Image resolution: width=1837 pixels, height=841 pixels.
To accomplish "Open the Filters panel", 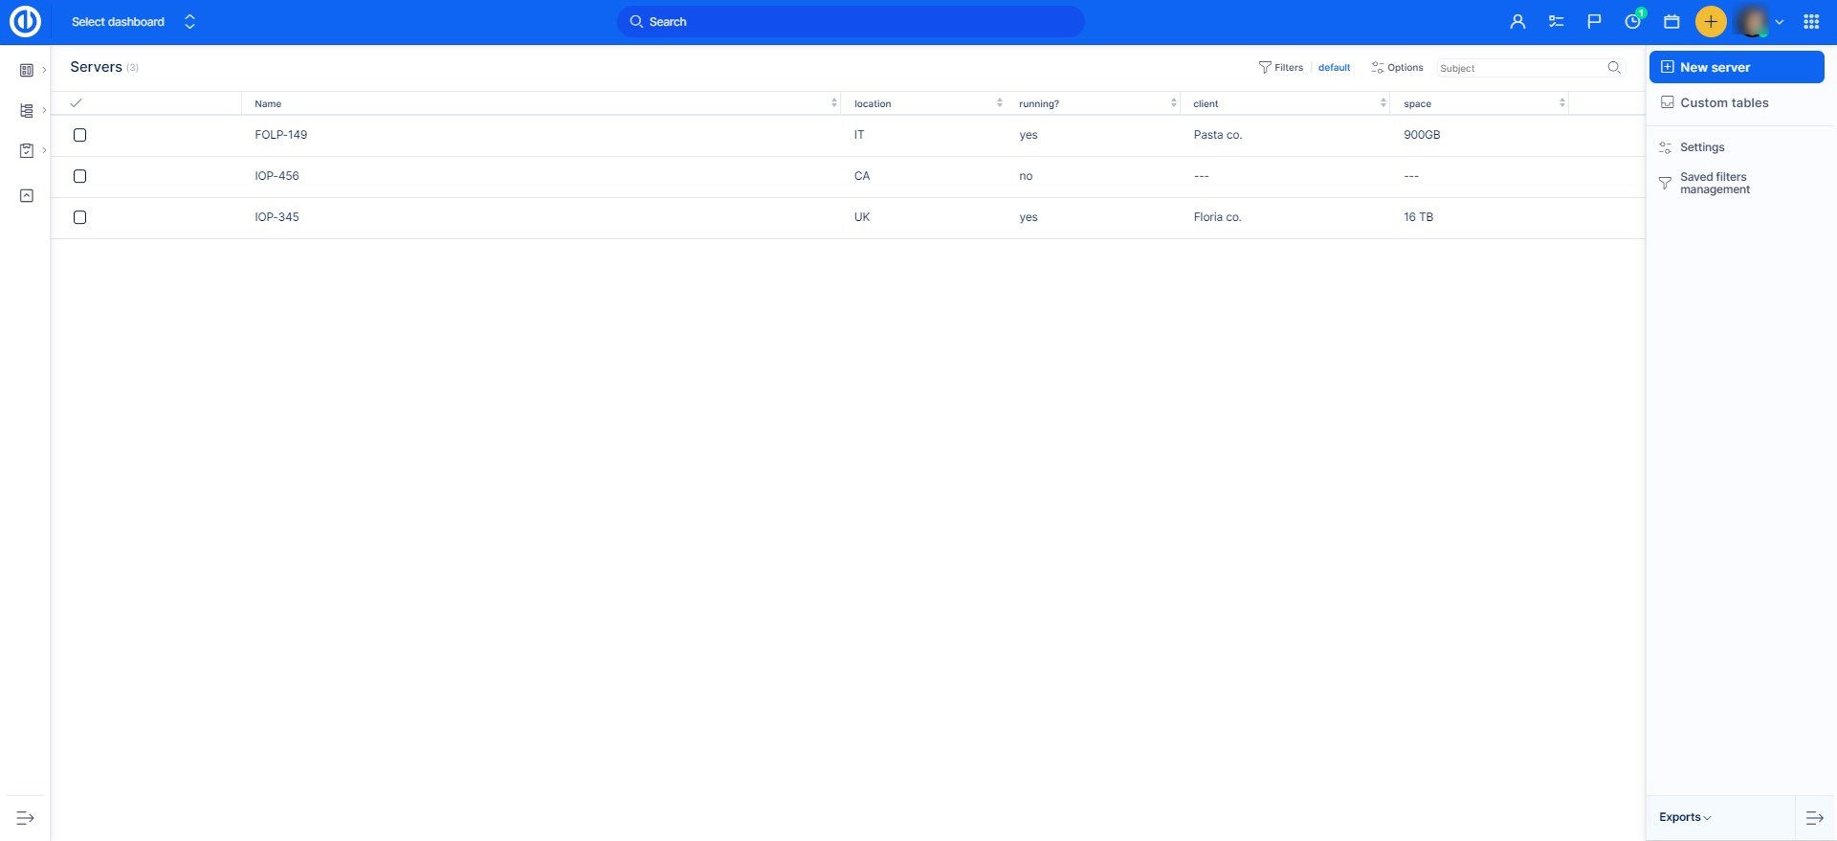I will tap(1281, 67).
